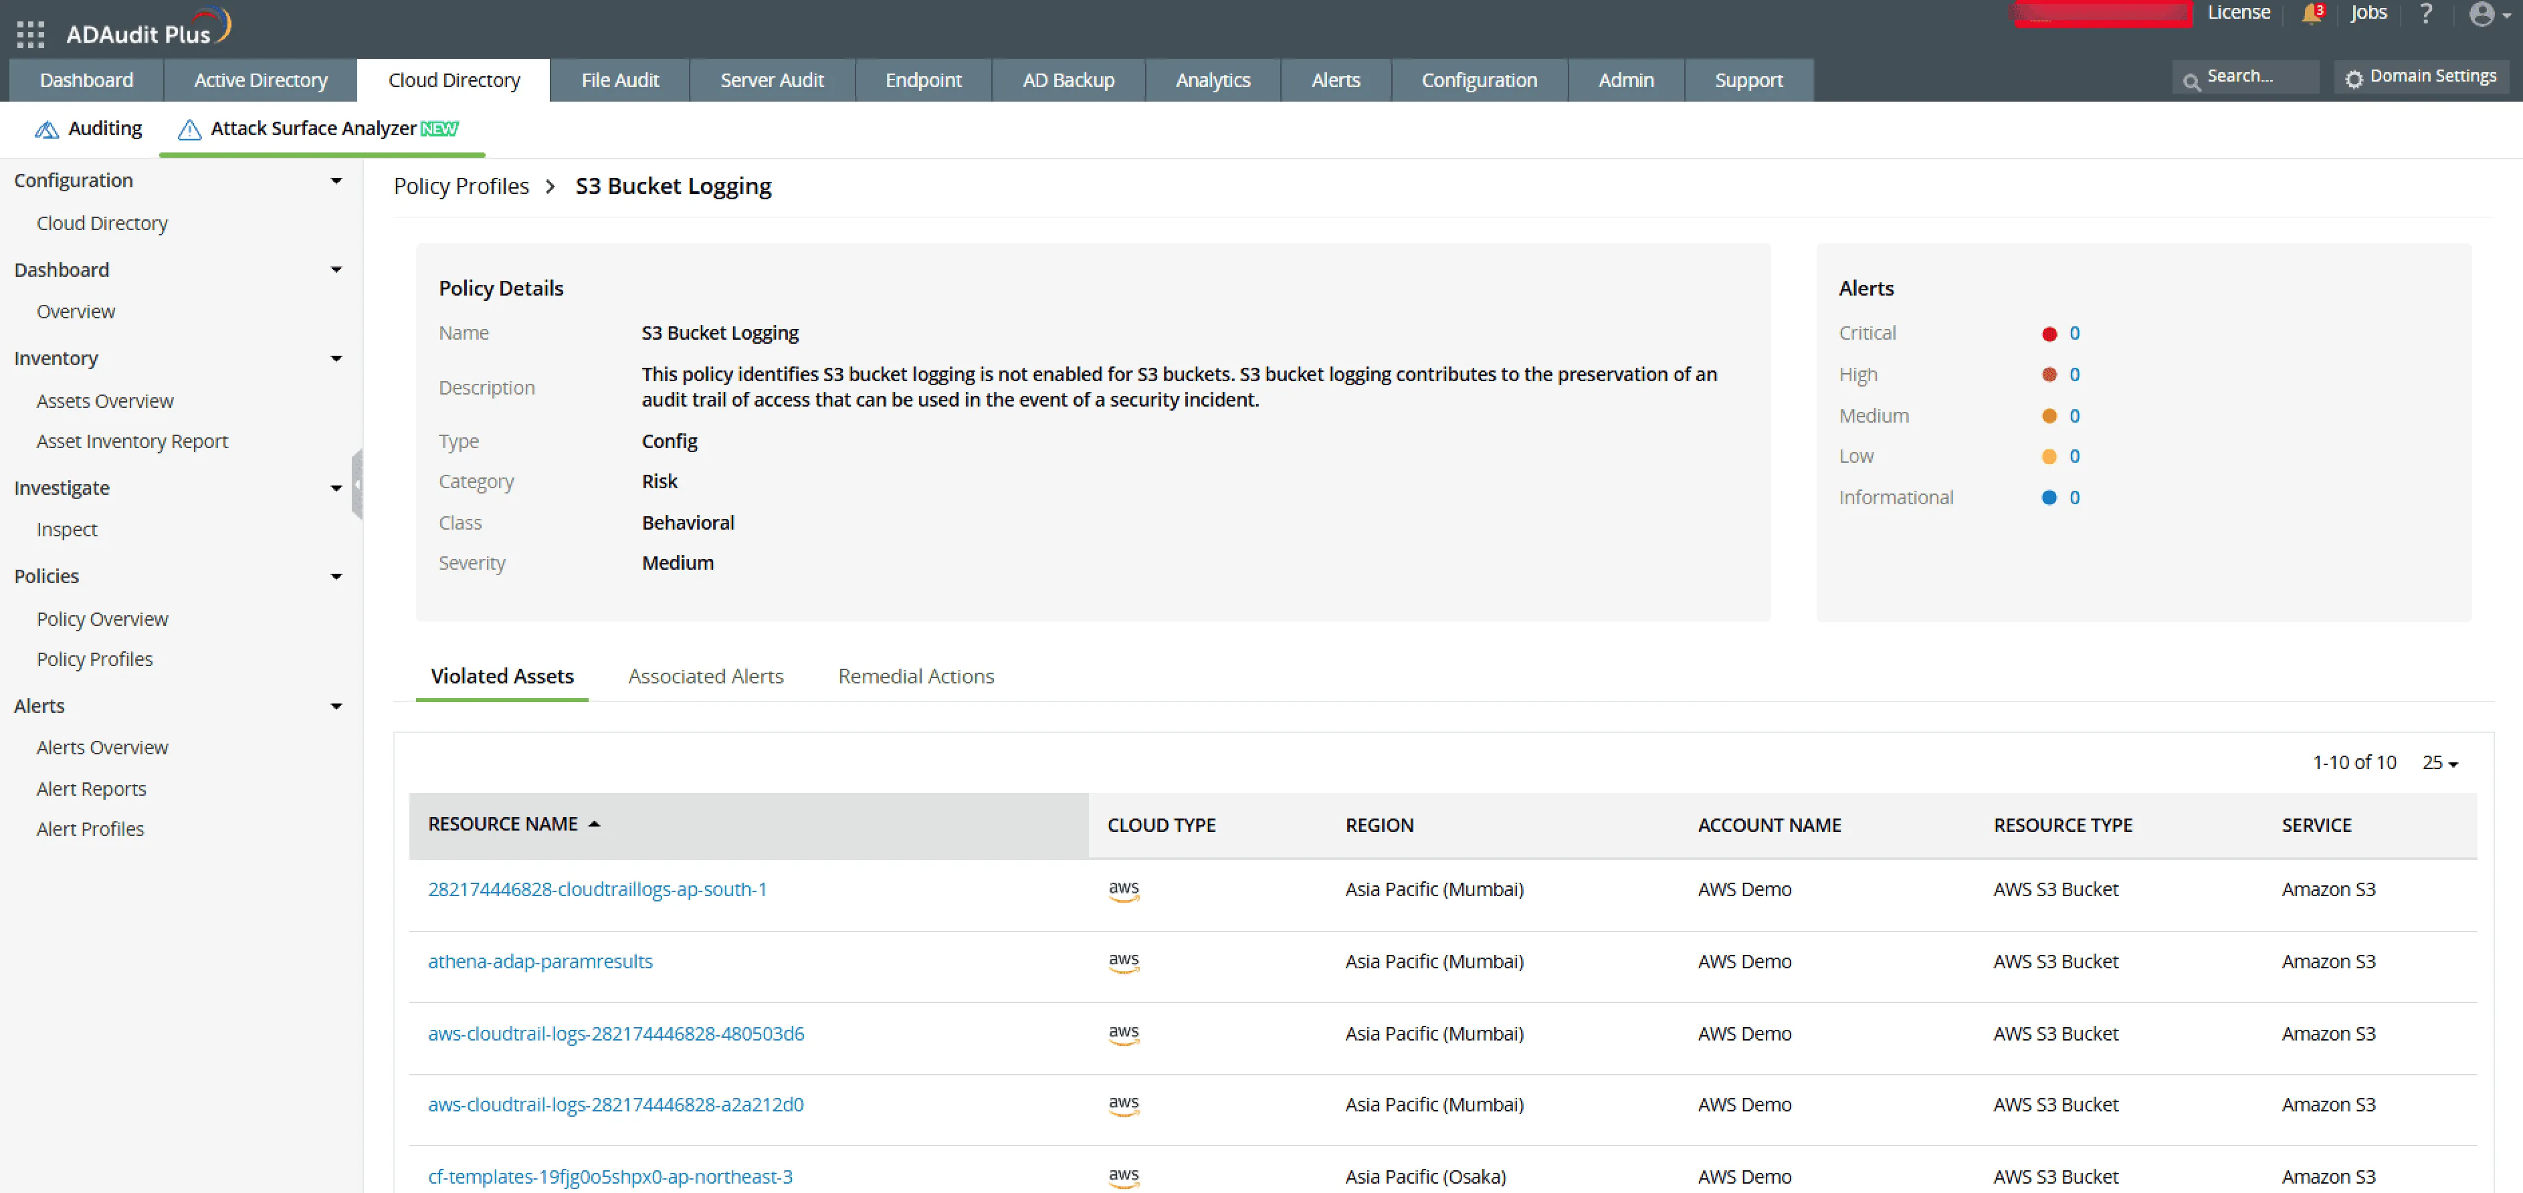Select the Violated Assets tab
Viewport: 2523px width, 1193px height.
coord(502,676)
